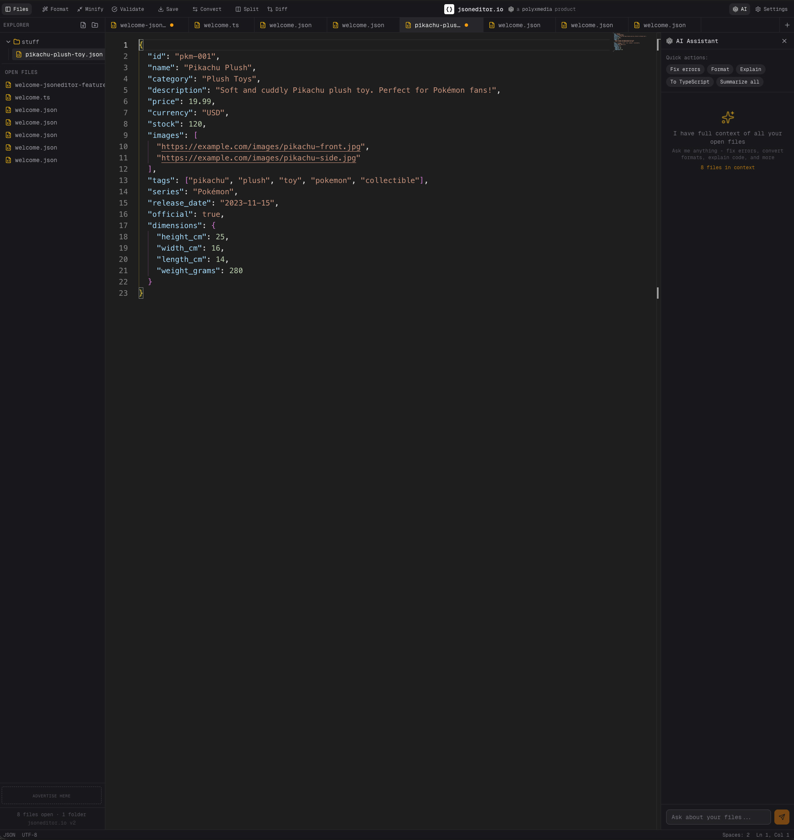Screen dimensions: 794x840
Task: Click the Fix errors quick action
Action: (685, 69)
